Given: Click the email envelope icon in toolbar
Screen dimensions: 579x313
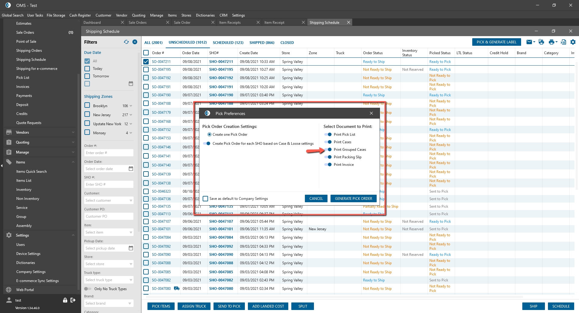Looking at the screenshot, I should [529, 42].
